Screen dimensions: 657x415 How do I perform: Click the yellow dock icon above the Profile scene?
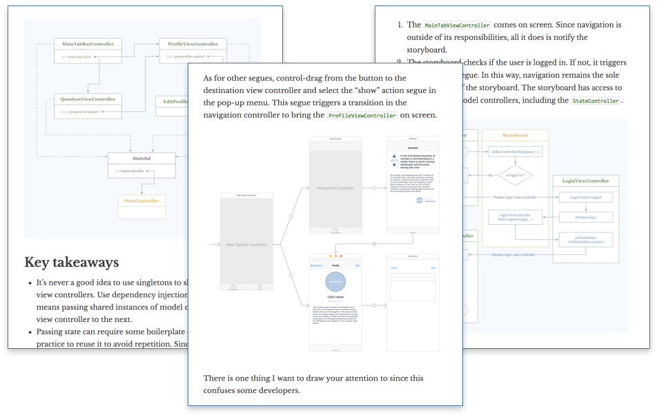pyautogui.click(x=331, y=256)
